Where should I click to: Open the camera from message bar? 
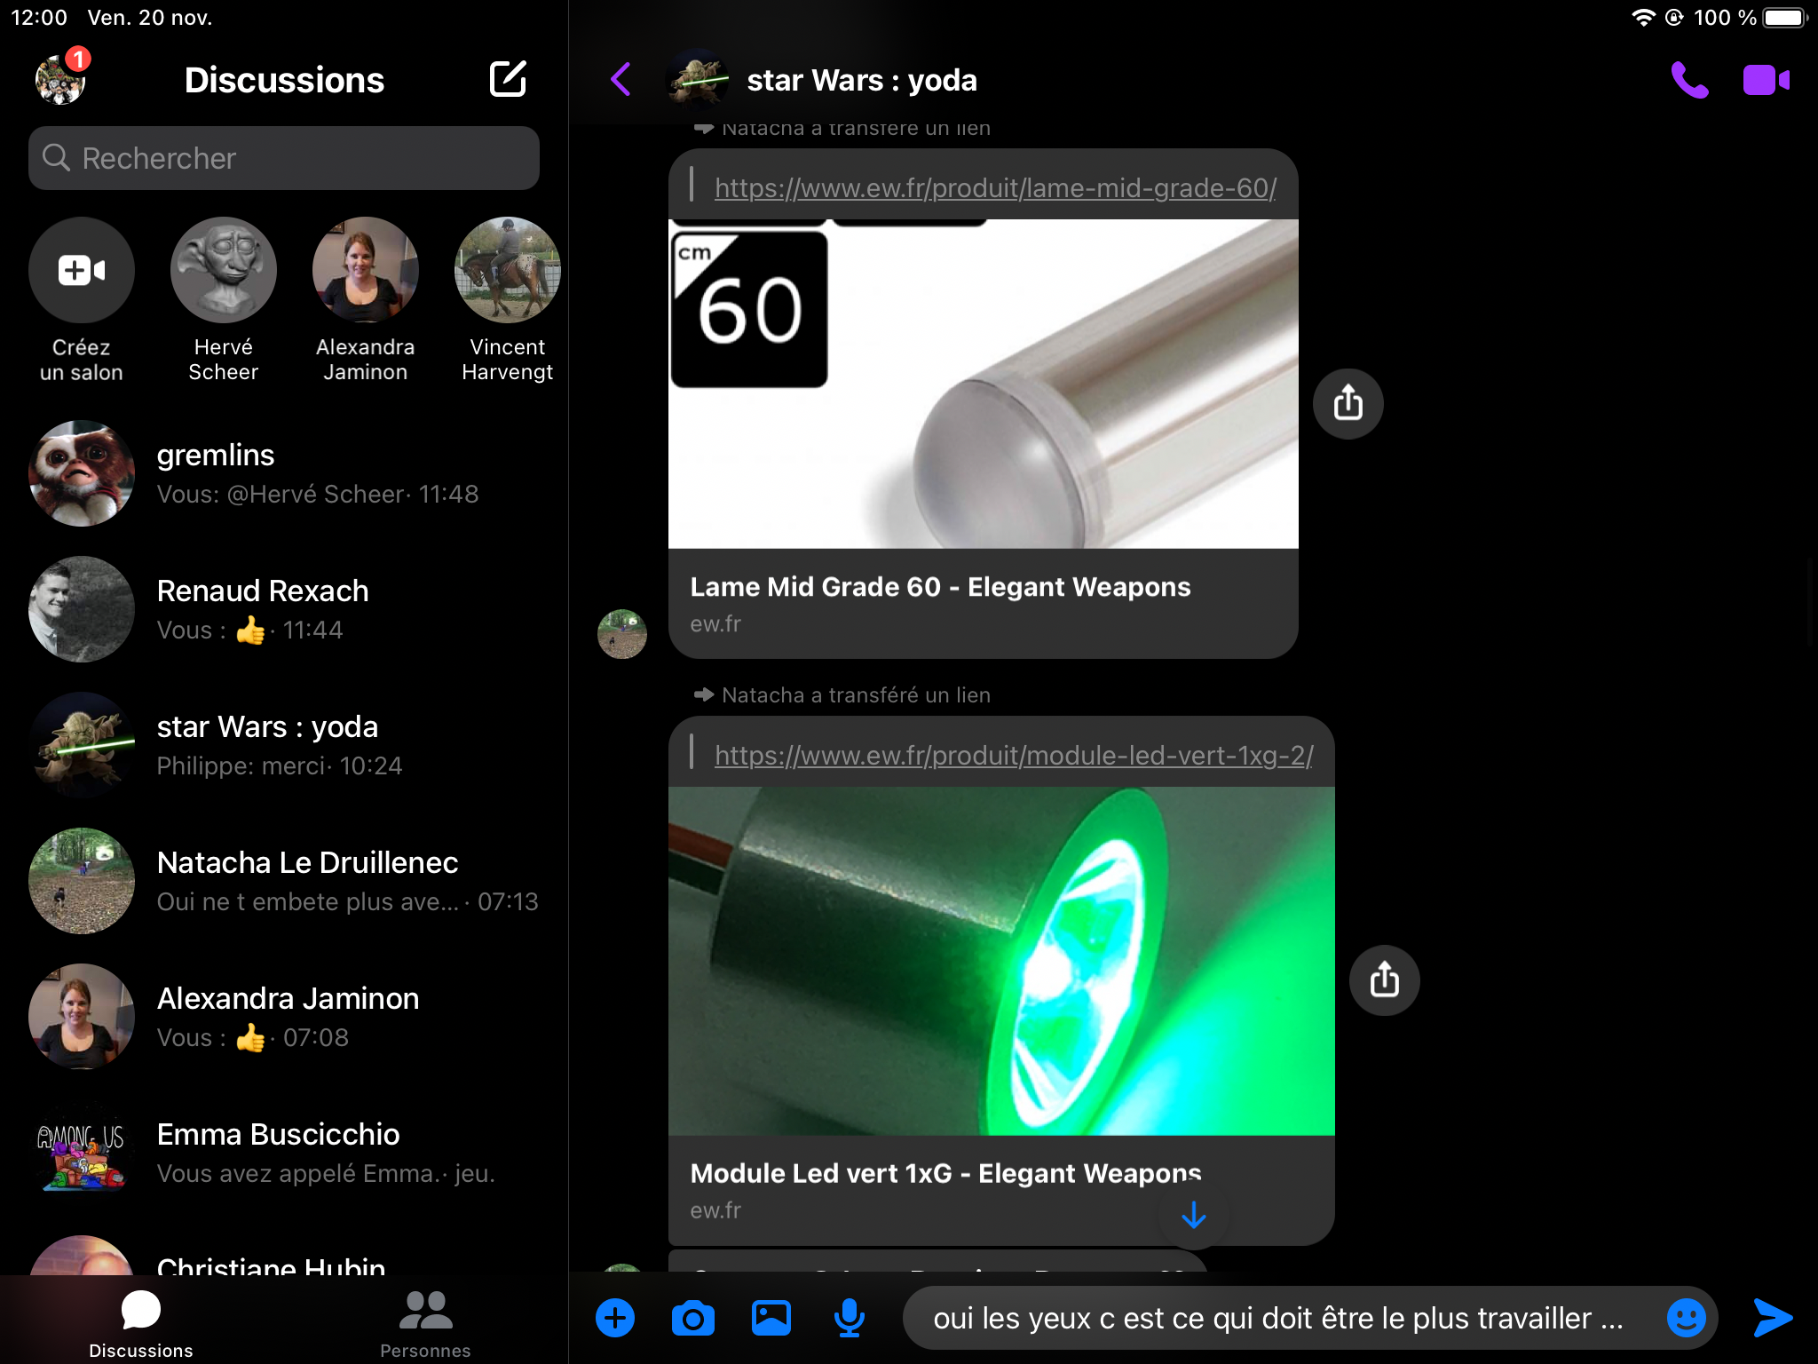pos(692,1318)
